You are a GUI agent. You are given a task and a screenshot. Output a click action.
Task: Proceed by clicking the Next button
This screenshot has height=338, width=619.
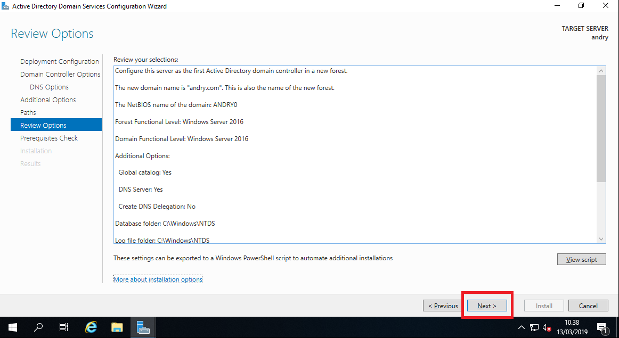point(486,305)
